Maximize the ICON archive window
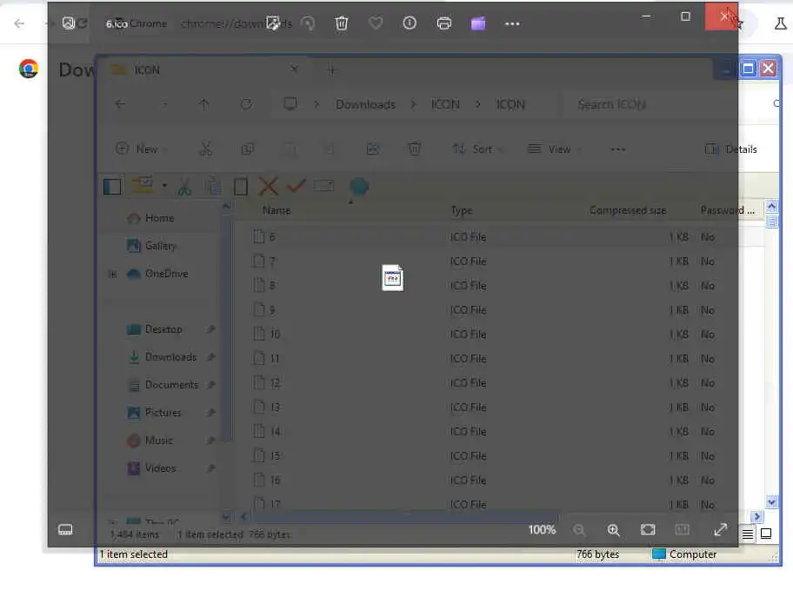Screen dimensions: 793x610 point(749,69)
